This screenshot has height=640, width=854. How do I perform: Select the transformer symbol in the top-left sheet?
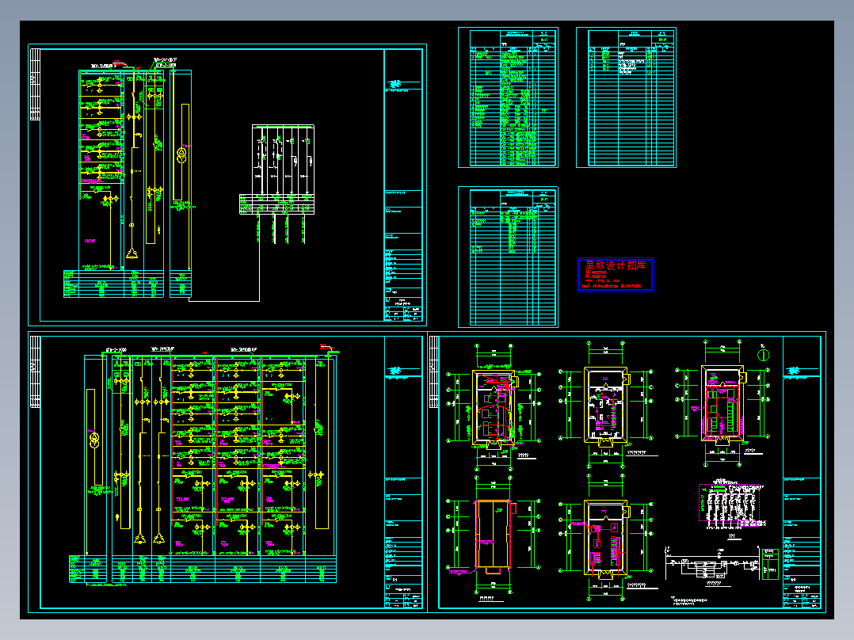(x=182, y=154)
